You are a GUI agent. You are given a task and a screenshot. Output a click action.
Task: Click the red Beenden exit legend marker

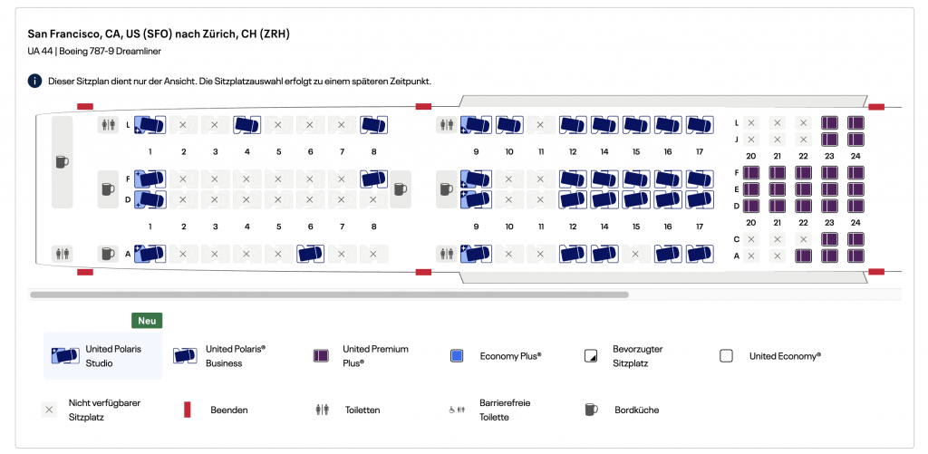[x=187, y=410]
